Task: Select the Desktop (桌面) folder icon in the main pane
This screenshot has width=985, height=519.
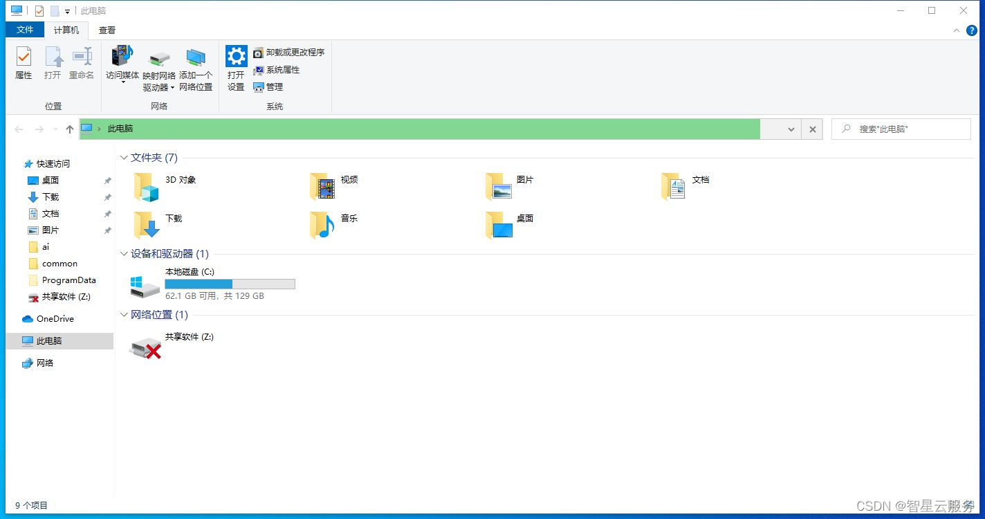Action: click(x=498, y=226)
